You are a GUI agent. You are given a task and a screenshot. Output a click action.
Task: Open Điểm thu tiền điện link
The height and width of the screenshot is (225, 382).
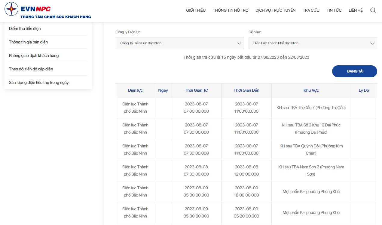click(25, 28)
